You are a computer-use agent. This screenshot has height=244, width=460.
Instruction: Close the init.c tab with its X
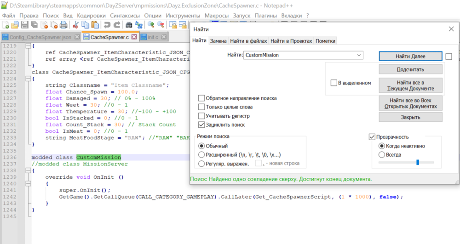pos(164,37)
